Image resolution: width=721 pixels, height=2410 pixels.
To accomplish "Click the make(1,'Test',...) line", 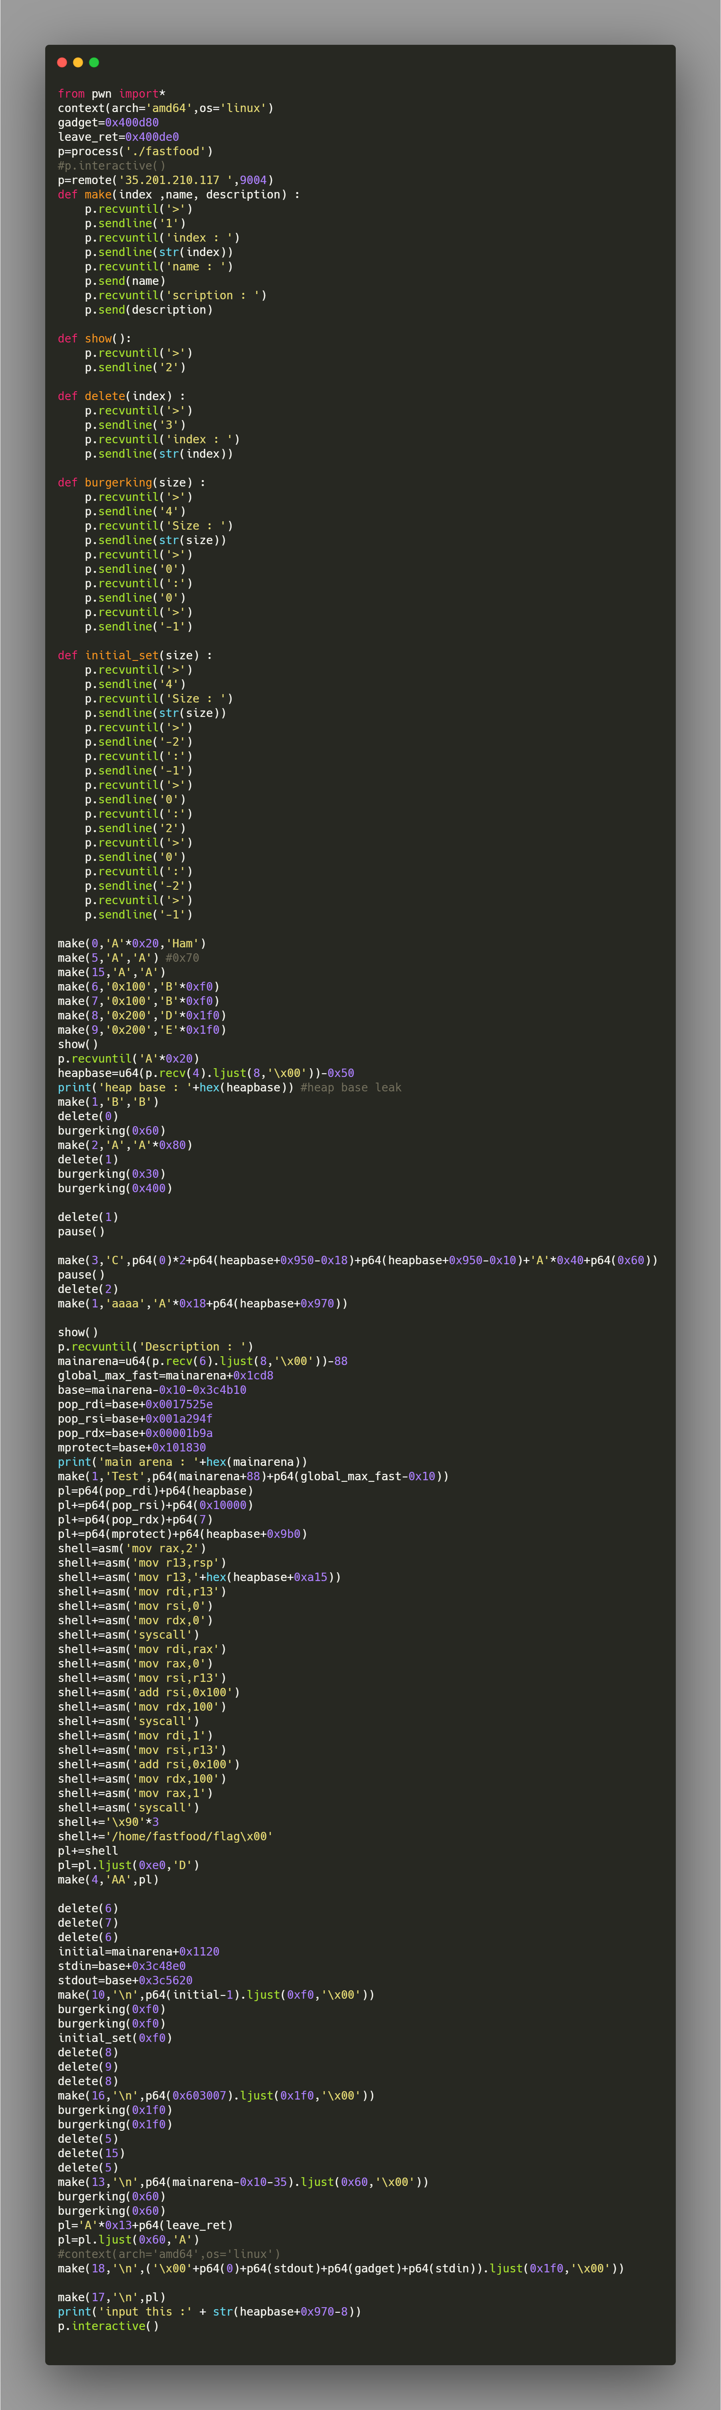I will (x=252, y=1476).
